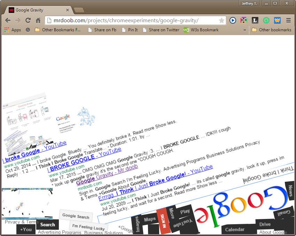Viewport: 296px width, 236px height.
Task: Close the Google Gravity tab
Action: pos(68,10)
